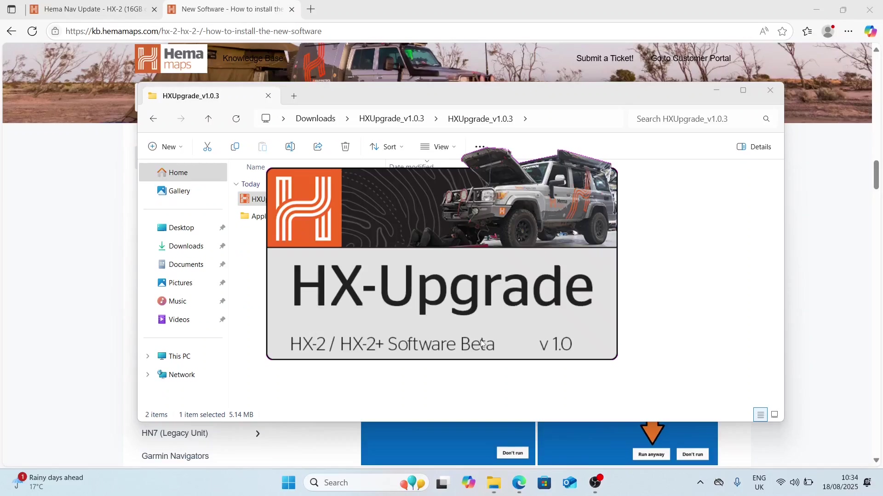
Task: Switch to large thumbnails view toggle
Action: point(774,415)
